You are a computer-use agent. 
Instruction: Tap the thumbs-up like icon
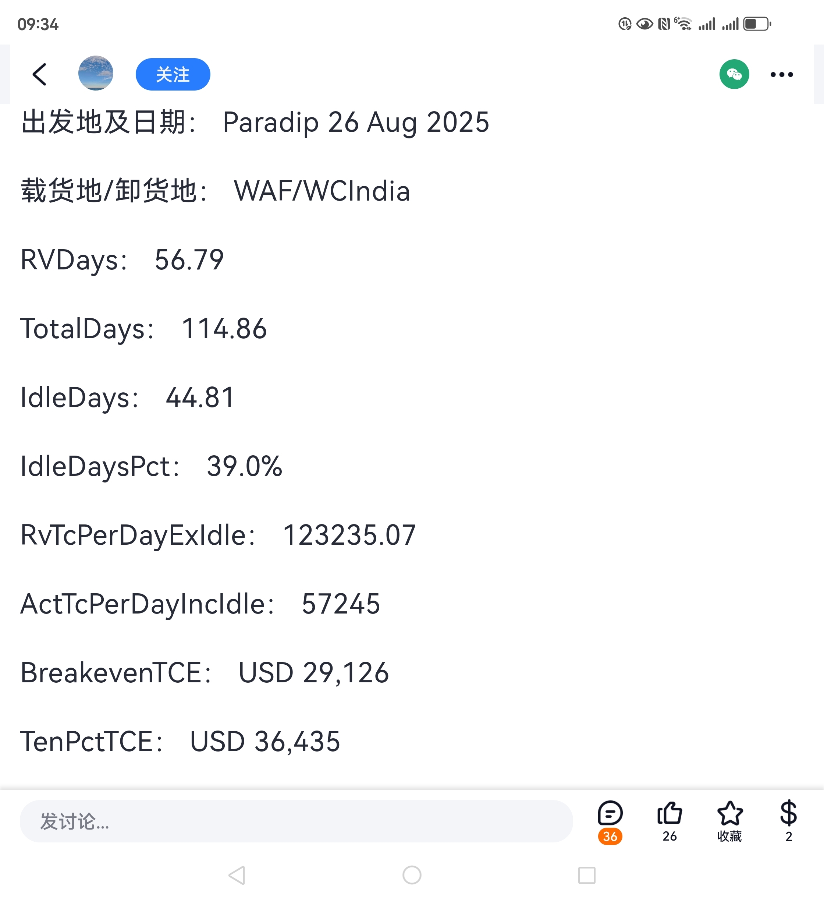click(x=669, y=813)
